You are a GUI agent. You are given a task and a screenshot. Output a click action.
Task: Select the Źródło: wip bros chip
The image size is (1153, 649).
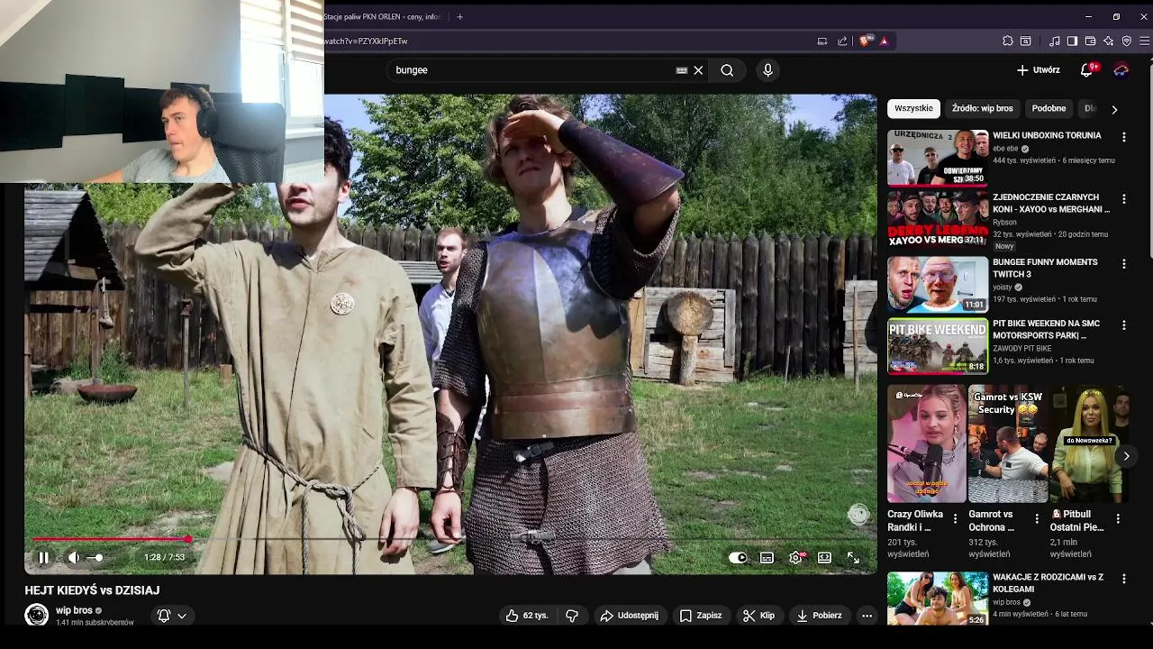click(x=982, y=109)
